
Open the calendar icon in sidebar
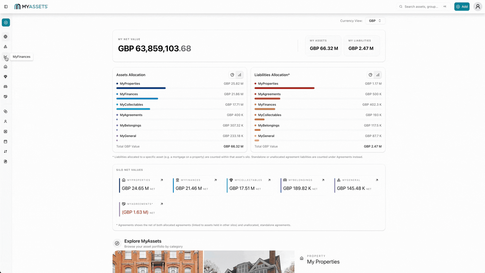click(x=6, y=142)
